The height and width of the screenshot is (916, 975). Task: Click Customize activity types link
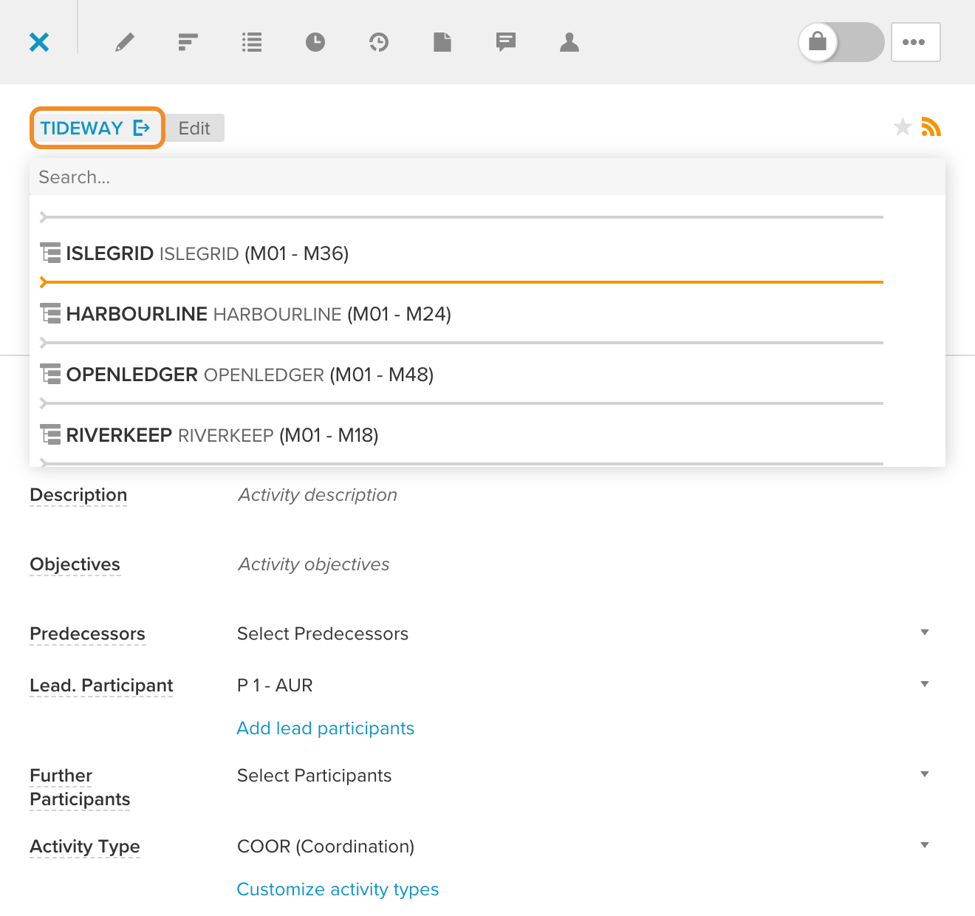(x=338, y=889)
